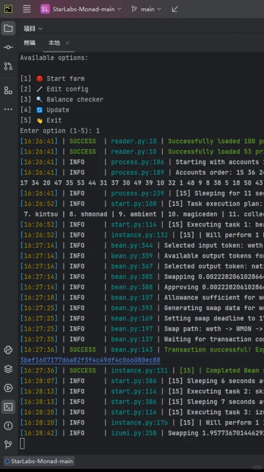Open start.py:108 source link
The width and height of the screenshot is (264, 472).
[134, 204]
